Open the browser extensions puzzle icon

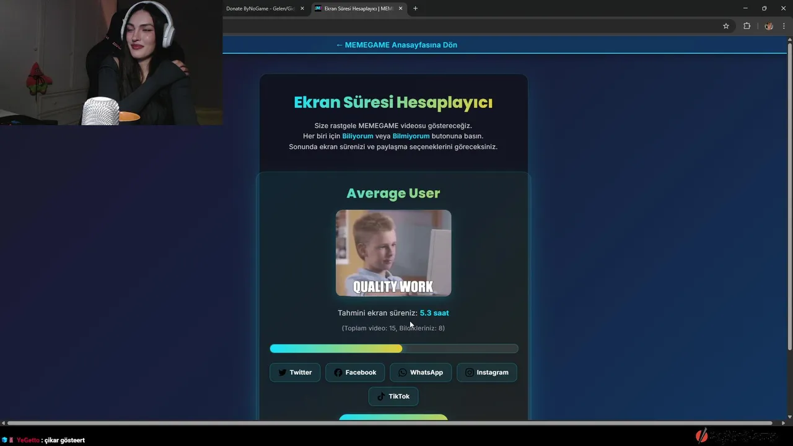click(747, 26)
